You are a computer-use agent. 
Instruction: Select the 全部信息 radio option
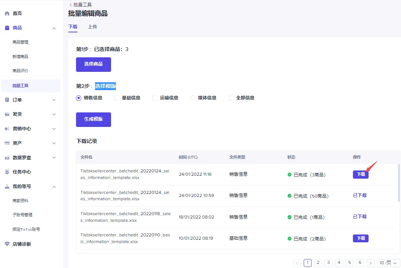coord(230,98)
